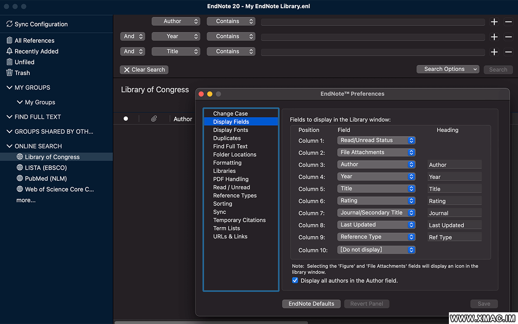Click the Sync Configuration icon
Image resolution: width=518 pixels, height=324 pixels.
click(9, 24)
